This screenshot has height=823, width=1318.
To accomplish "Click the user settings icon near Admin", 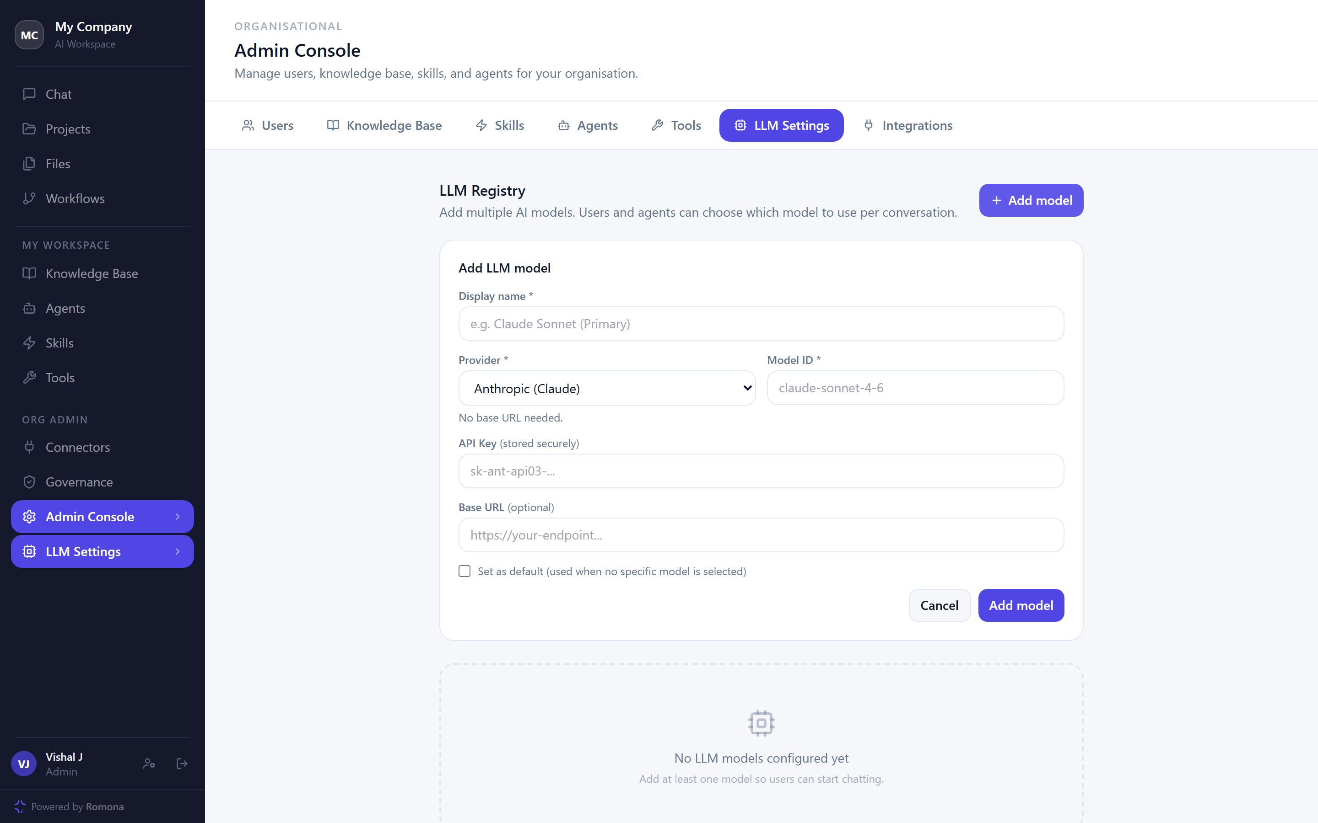I will (149, 764).
